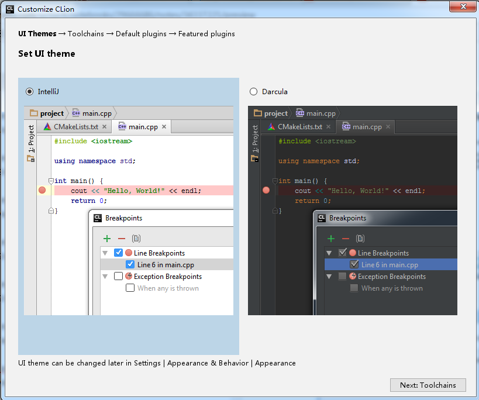Select the Darcula theme radio button
Image resolution: width=479 pixels, height=400 pixels.
tap(254, 92)
